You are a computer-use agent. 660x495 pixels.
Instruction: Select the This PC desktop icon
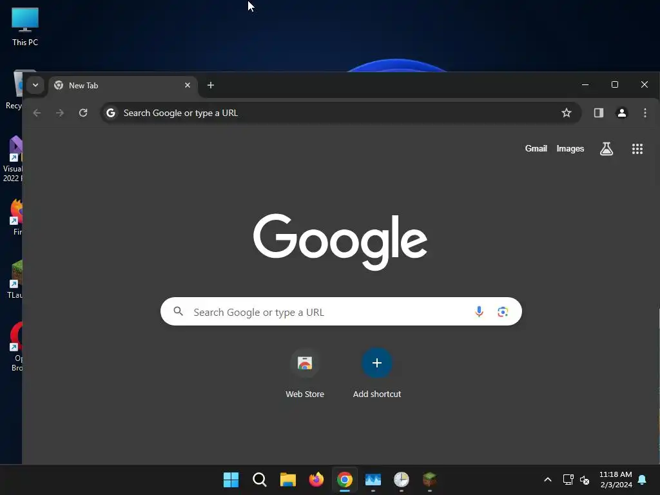25,27
